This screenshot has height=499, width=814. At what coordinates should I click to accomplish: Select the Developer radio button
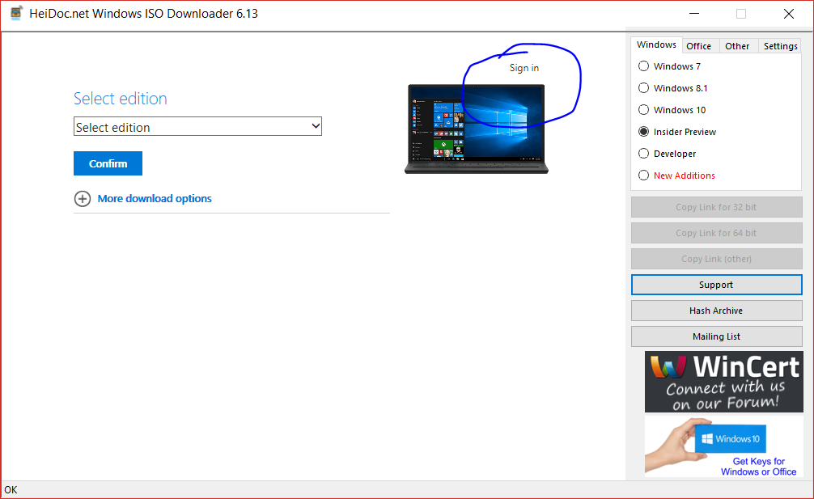click(643, 153)
